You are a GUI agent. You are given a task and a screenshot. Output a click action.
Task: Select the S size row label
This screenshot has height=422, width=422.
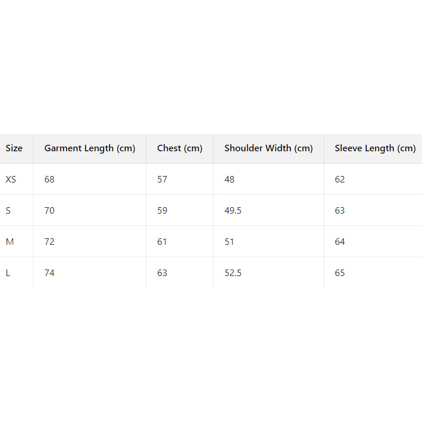click(8, 211)
